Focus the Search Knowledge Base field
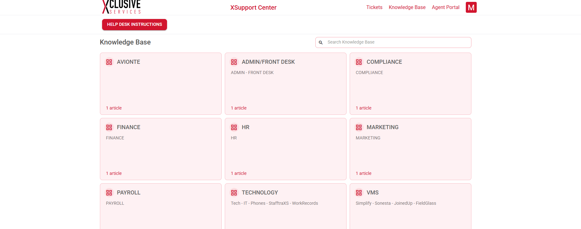Image resolution: width=581 pixels, height=229 pixels. (396, 42)
